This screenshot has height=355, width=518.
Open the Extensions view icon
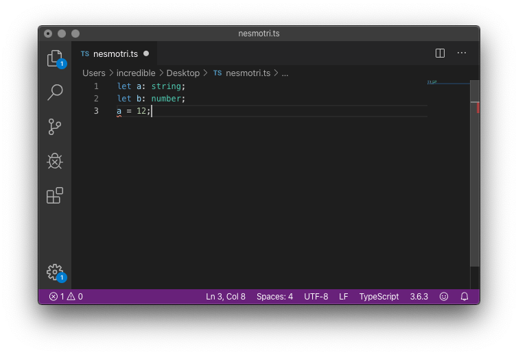55,195
